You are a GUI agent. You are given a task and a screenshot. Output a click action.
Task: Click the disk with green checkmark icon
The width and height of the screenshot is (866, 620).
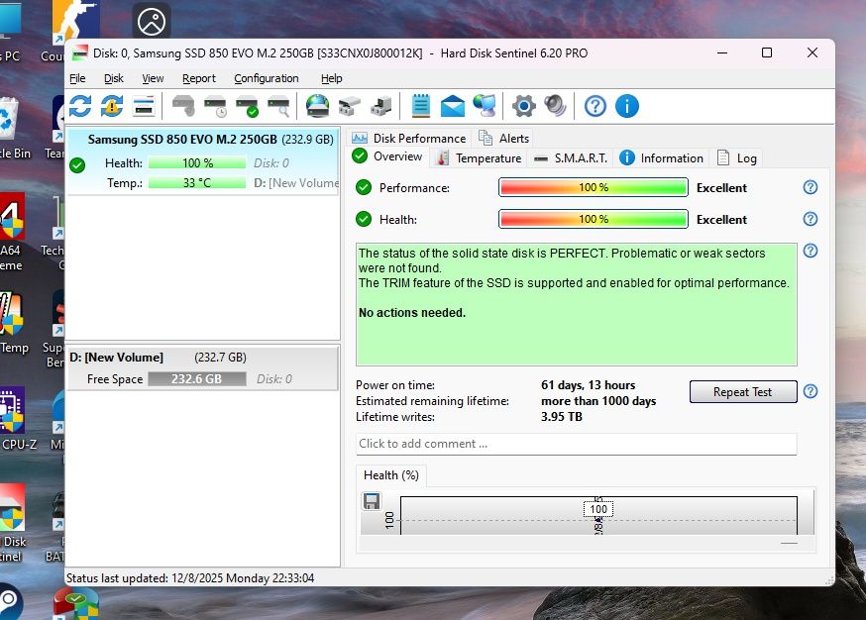247,106
